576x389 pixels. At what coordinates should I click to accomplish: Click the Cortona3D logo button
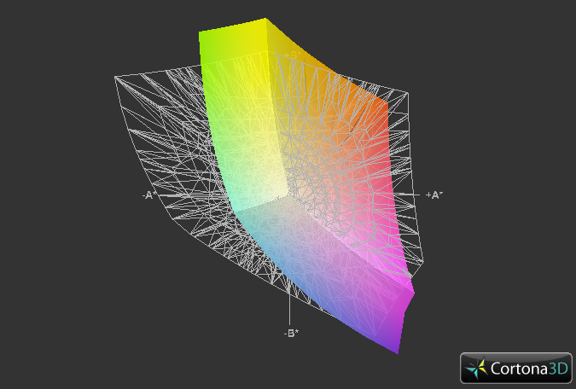point(516,368)
